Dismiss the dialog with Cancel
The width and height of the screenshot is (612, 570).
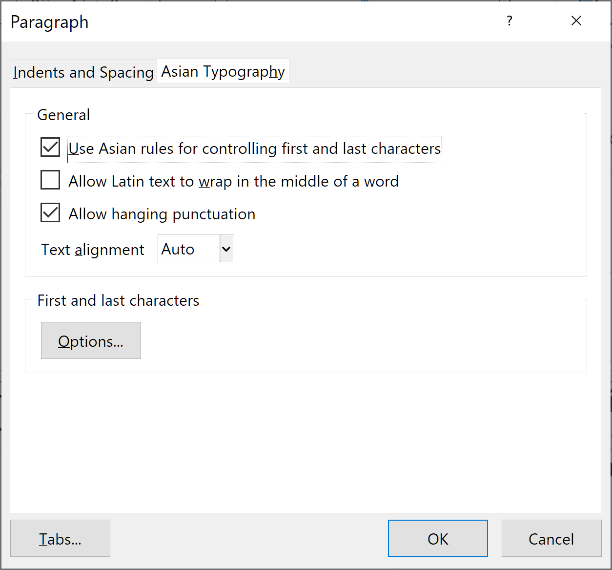[x=551, y=539]
